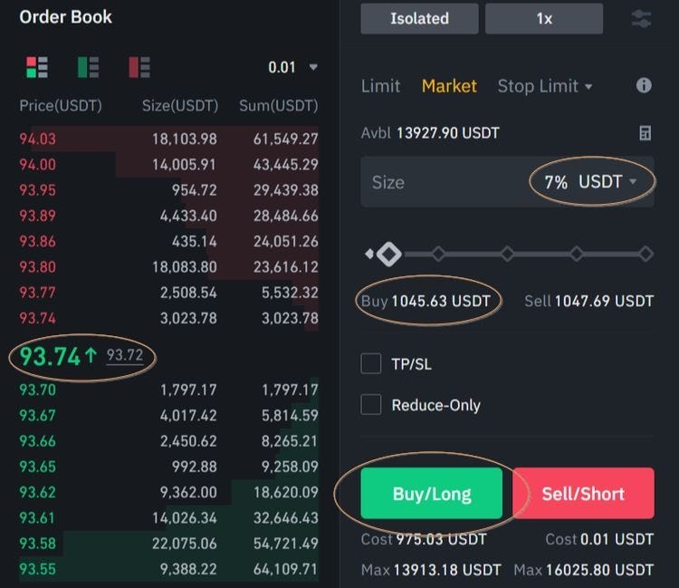
Task: Expand the Stop Limit order type dropdown
Action: point(545,86)
